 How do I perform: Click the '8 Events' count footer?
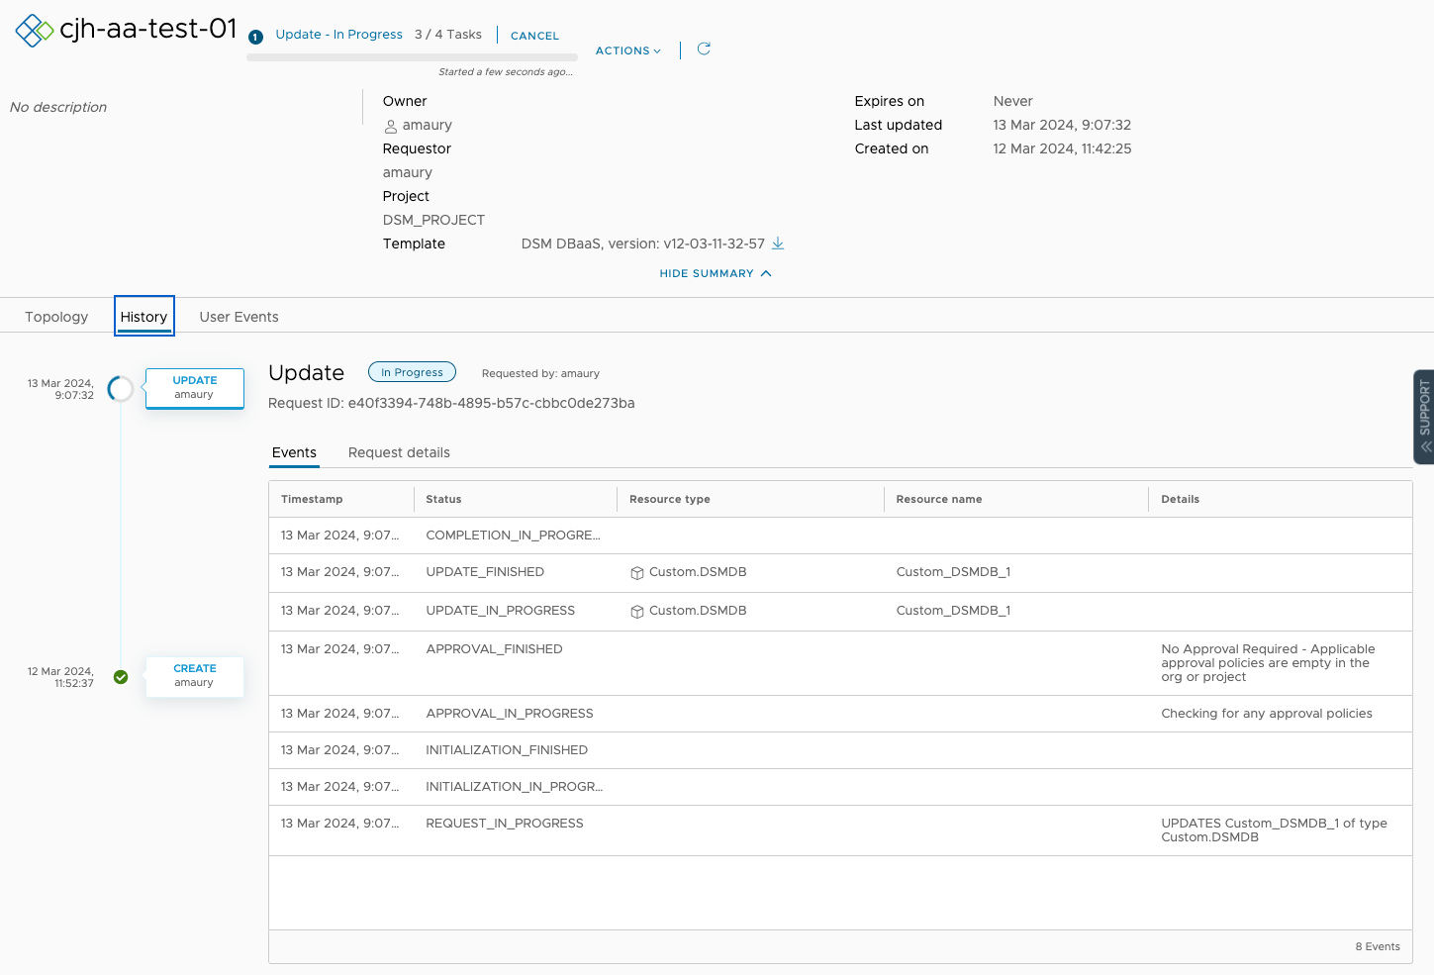coord(1378,946)
